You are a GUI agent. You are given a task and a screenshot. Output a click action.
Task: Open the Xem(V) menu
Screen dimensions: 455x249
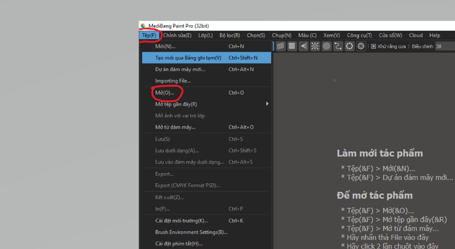[x=331, y=36]
